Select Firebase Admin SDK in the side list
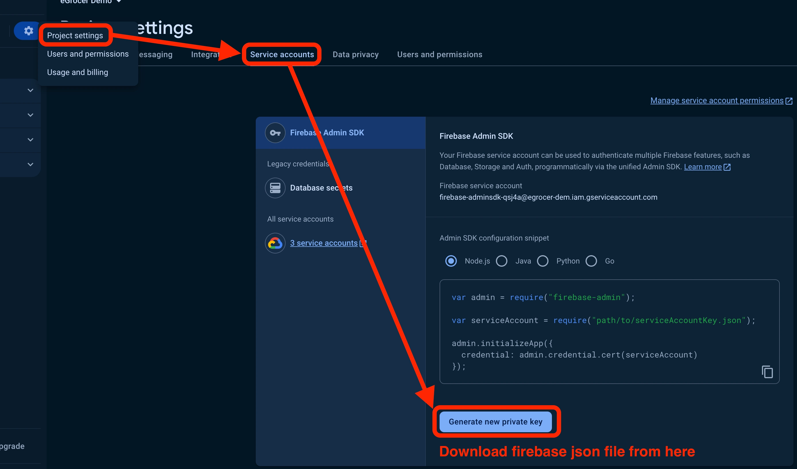 (340, 133)
